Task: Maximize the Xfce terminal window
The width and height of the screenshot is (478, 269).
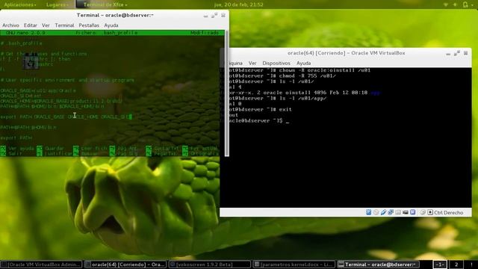Action: pos(214,15)
